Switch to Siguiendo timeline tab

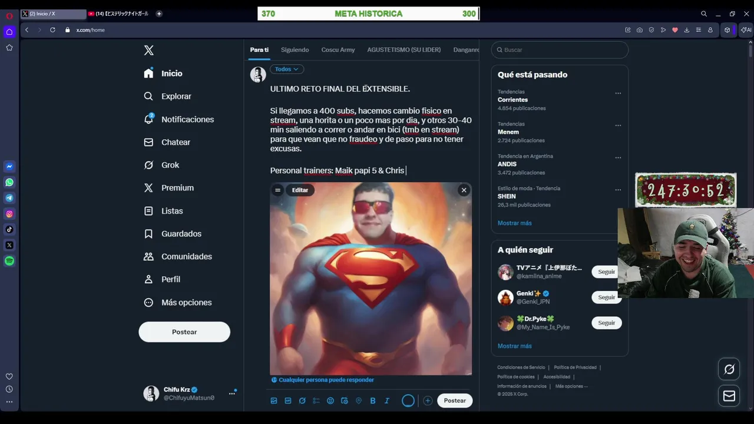(295, 50)
